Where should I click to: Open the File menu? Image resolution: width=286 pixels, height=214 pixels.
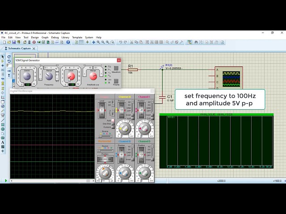pos(3,37)
